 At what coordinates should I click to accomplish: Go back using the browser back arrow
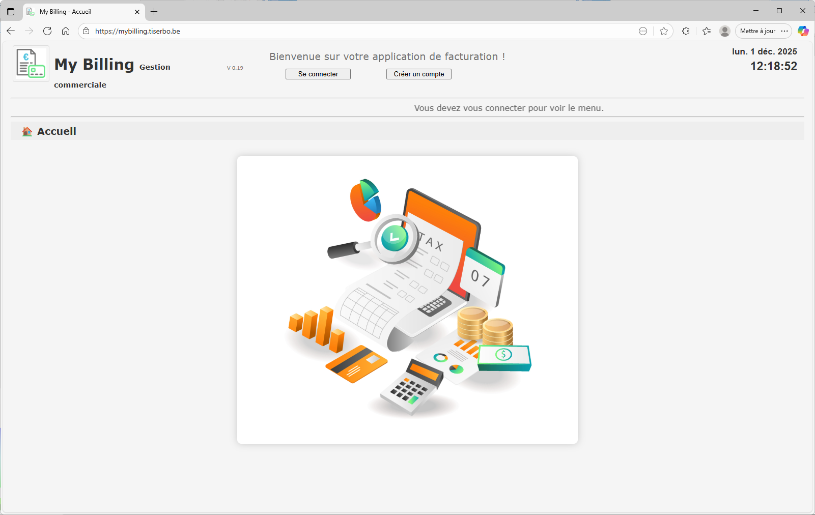pyautogui.click(x=11, y=31)
